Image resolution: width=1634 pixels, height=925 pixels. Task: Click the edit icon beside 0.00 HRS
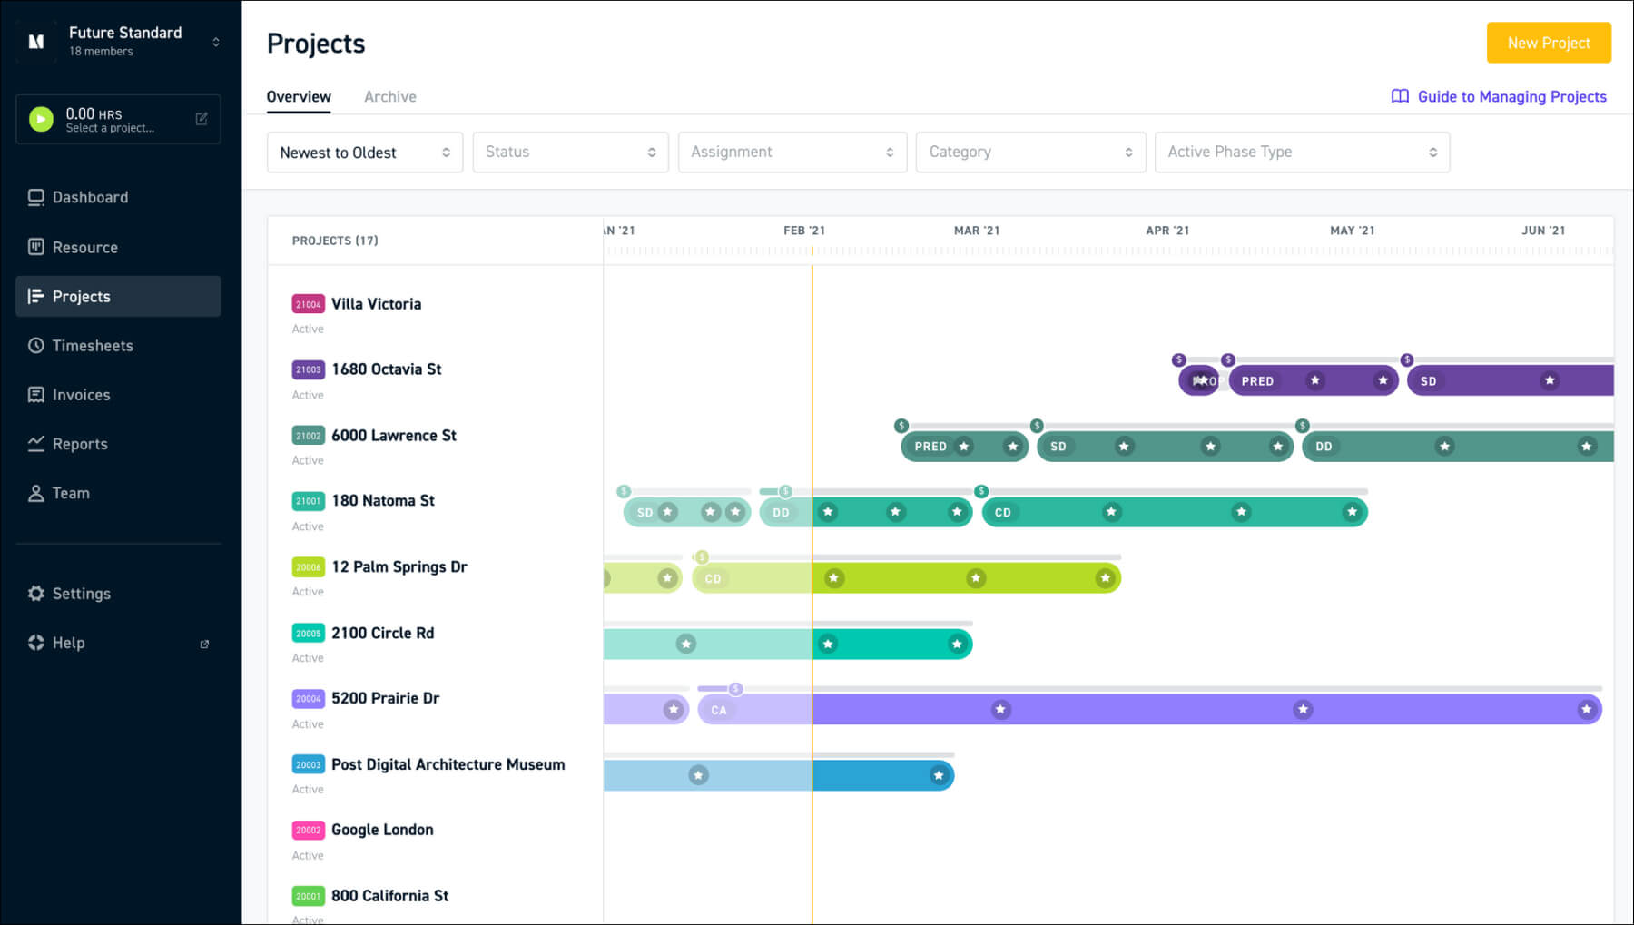click(200, 118)
